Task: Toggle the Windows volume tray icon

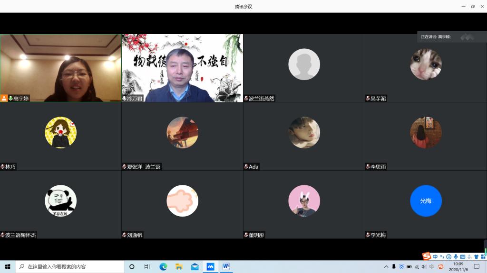Action: (x=424, y=267)
